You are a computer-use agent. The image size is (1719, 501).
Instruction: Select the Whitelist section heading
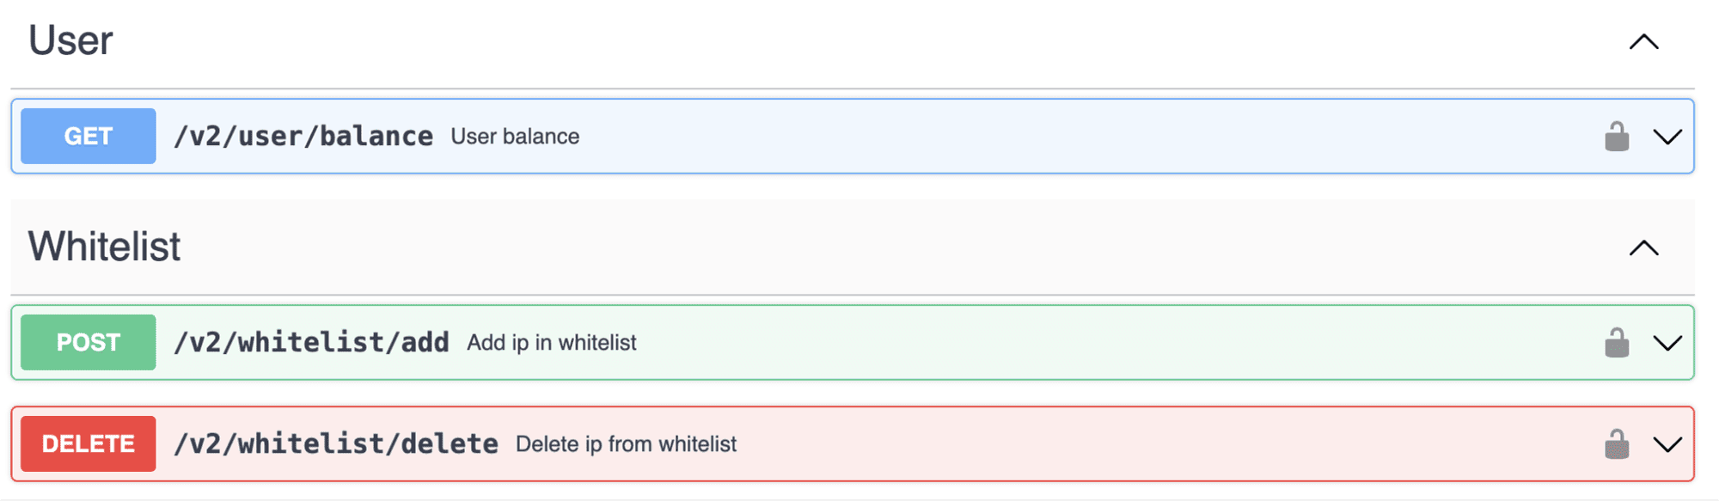104,247
